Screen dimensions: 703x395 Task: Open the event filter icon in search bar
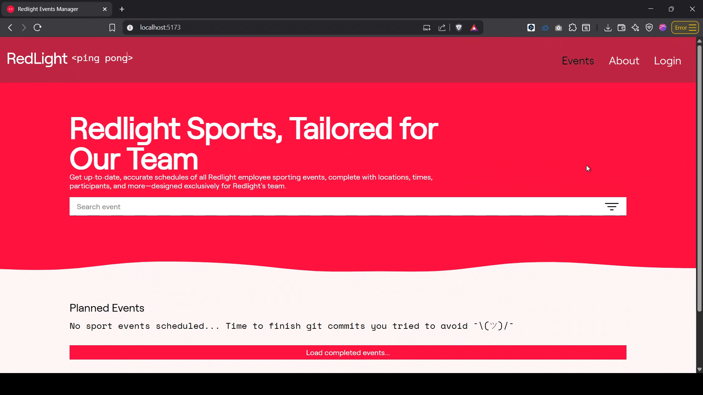click(x=611, y=207)
